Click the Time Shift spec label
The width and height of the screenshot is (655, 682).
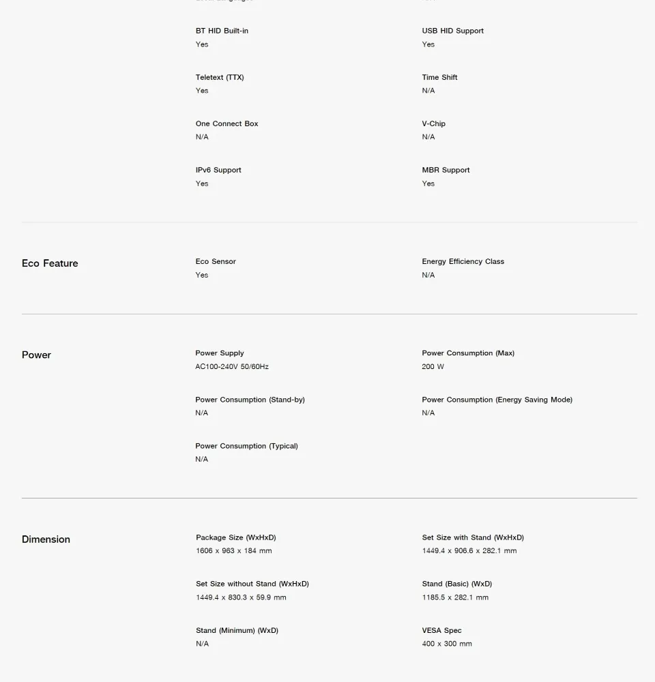point(439,77)
